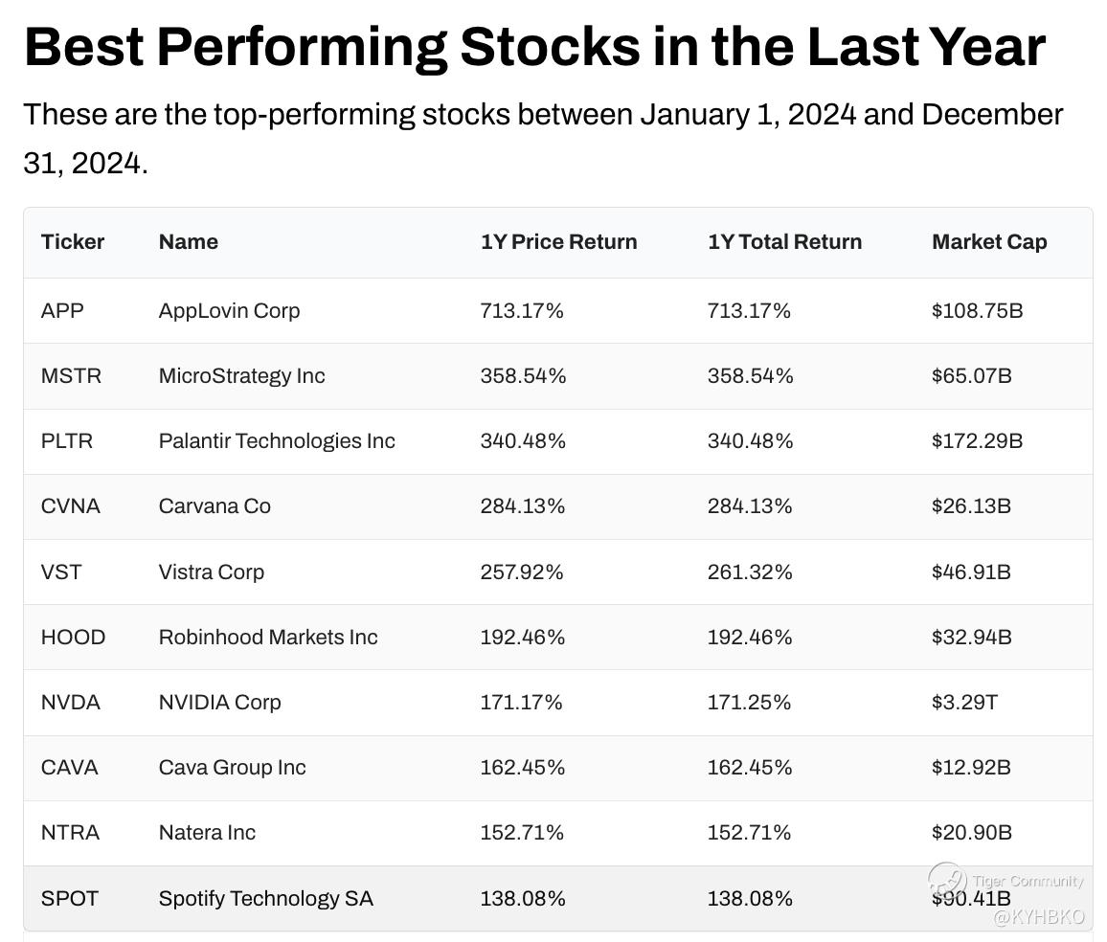Click the Best Performing Stocks page title
1107x942 pixels.
[534, 45]
